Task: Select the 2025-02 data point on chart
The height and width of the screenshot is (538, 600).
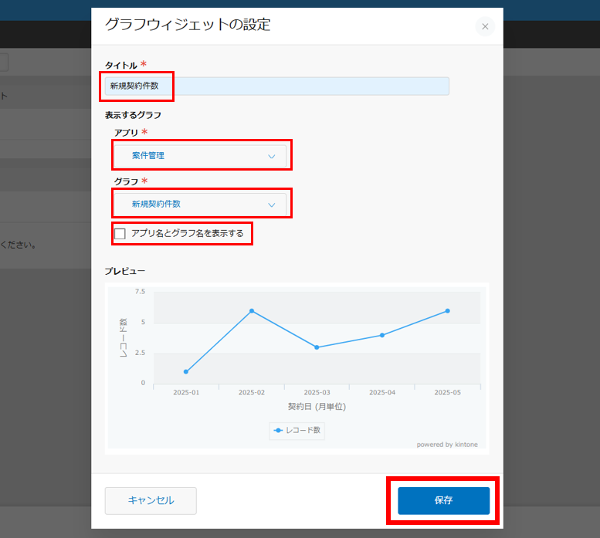Action: (252, 311)
